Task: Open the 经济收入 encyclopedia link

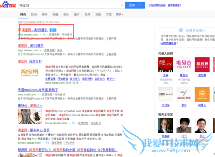Action: pyautogui.click(x=75, y=79)
